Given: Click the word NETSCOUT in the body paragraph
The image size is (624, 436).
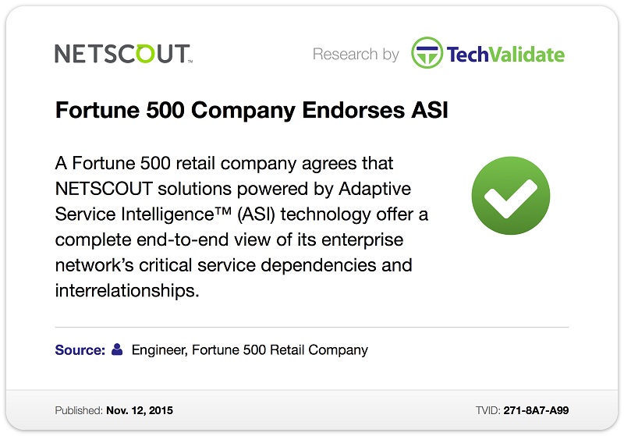Looking at the screenshot, I should coord(104,189).
